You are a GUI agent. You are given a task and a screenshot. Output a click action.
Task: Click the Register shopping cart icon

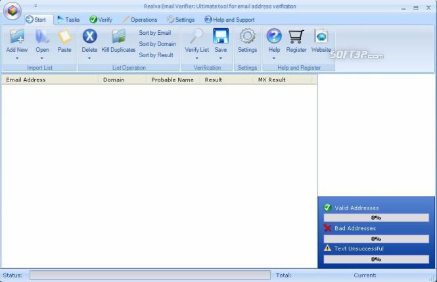[x=296, y=37]
